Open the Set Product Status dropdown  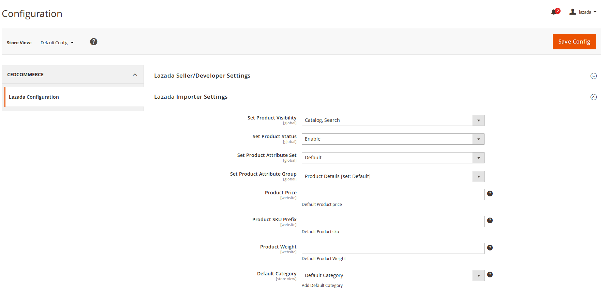(x=393, y=139)
